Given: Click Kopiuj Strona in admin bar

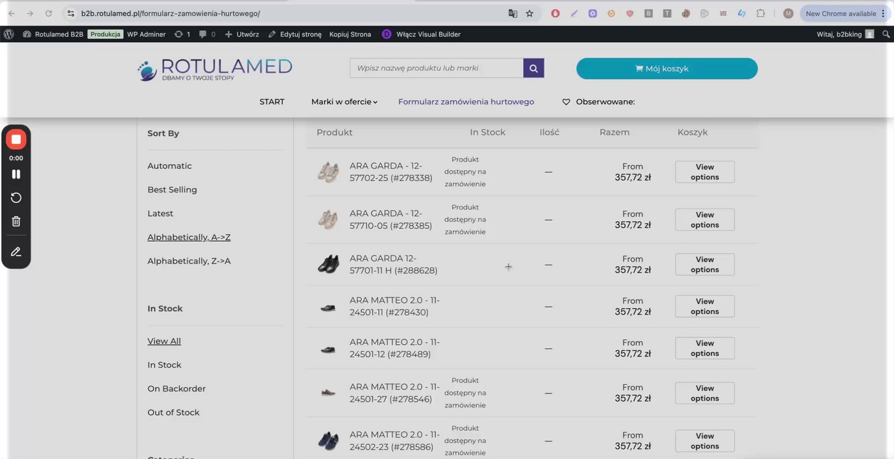Looking at the screenshot, I should [350, 34].
